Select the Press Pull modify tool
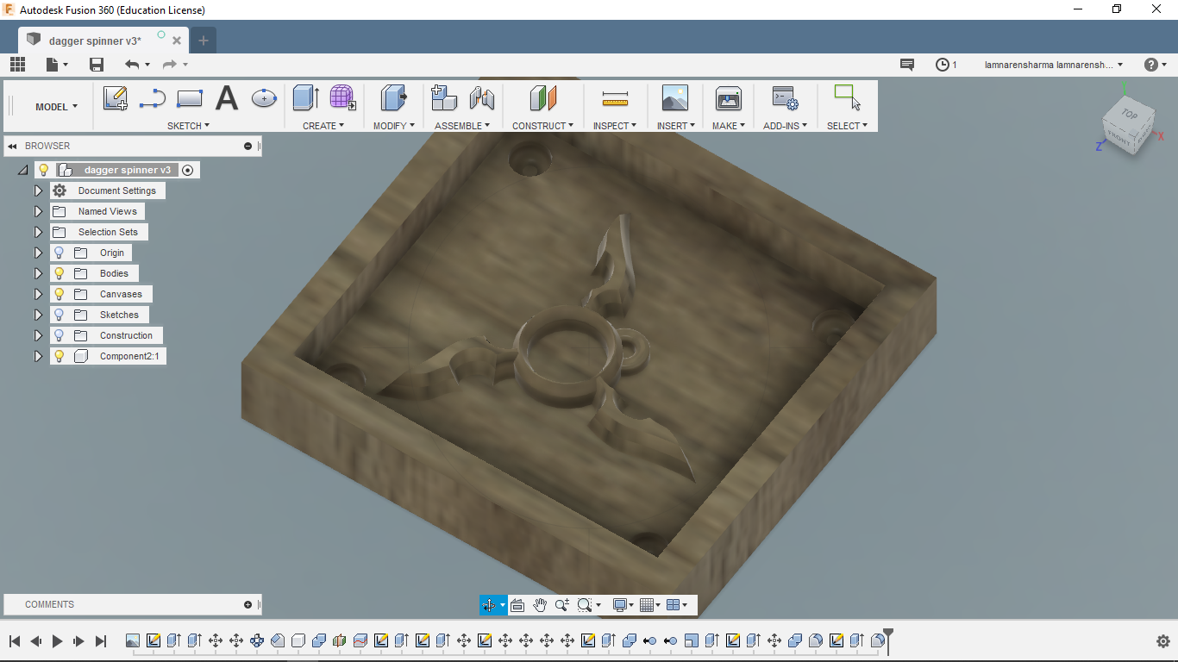 (393, 98)
